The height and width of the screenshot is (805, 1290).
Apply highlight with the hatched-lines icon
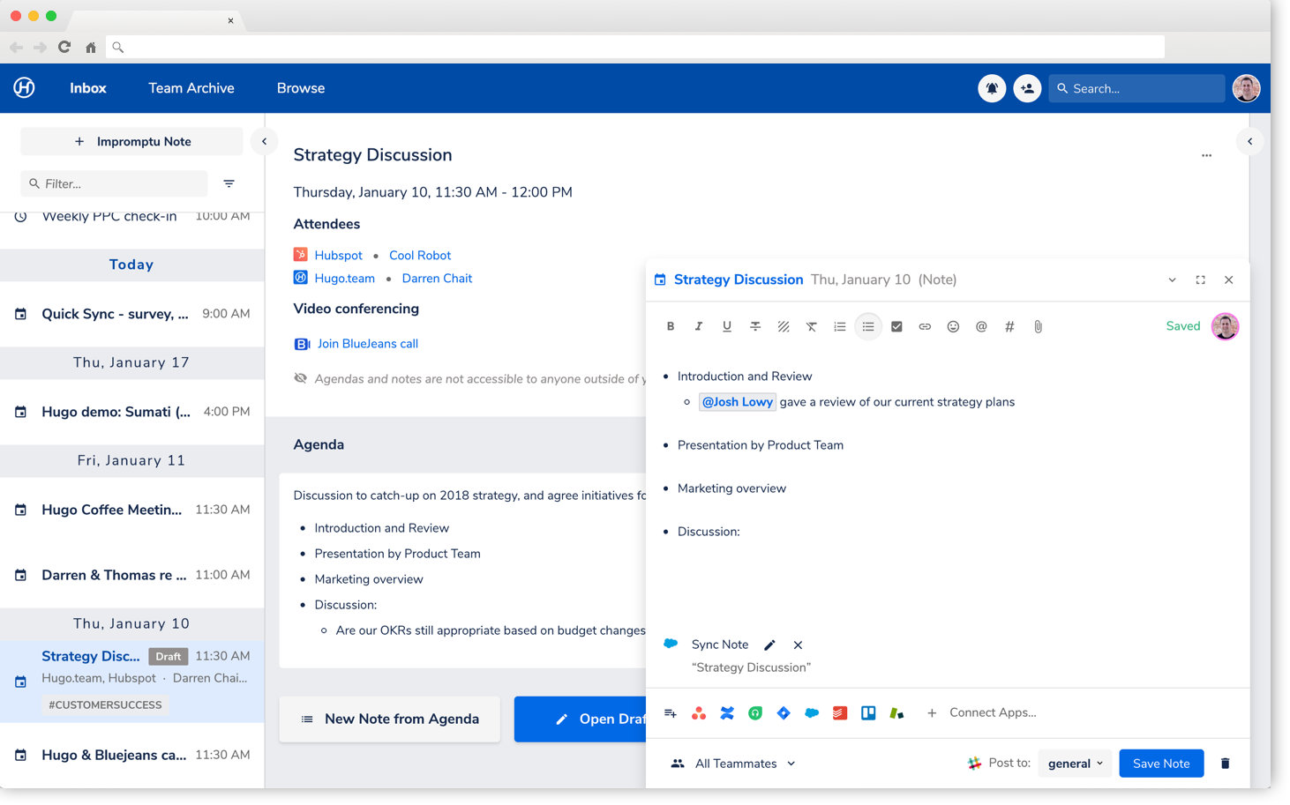click(x=784, y=326)
